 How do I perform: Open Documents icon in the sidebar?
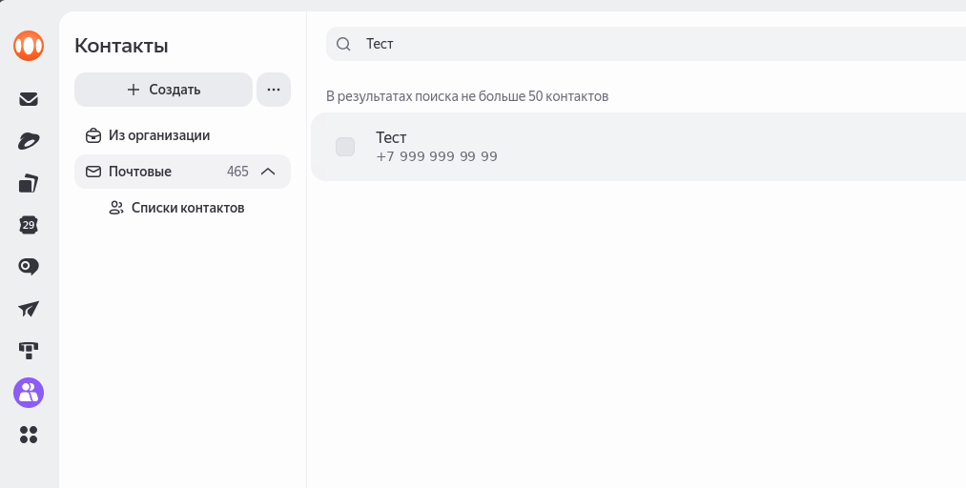tap(29, 183)
